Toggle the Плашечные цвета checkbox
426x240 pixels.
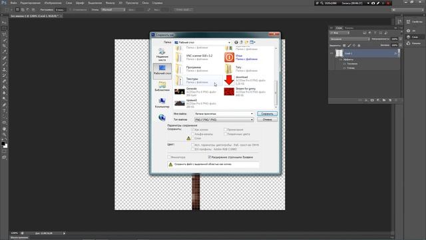click(225, 134)
